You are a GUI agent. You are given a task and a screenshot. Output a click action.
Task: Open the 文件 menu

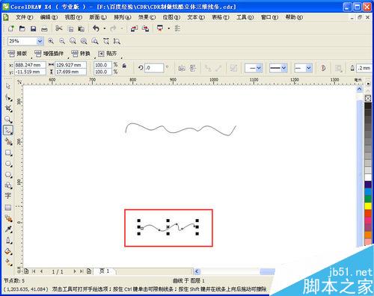(24, 17)
